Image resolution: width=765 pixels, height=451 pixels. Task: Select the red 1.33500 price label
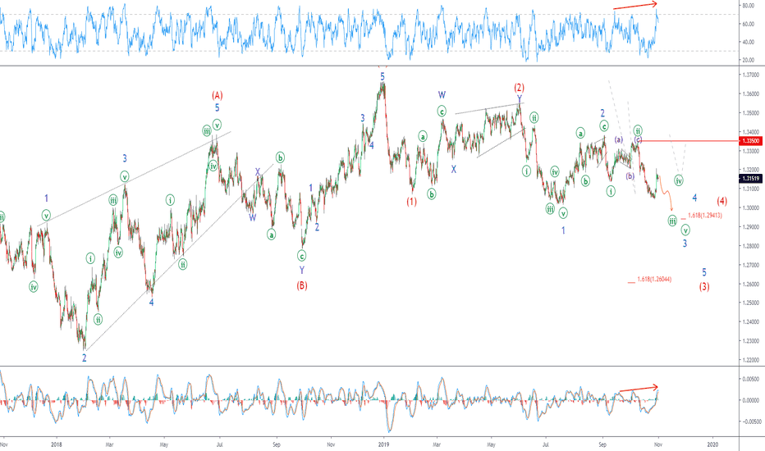click(x=750, y=141)
